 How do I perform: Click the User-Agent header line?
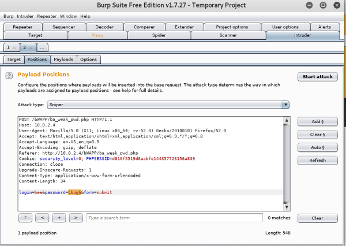[x=122, y=131]
